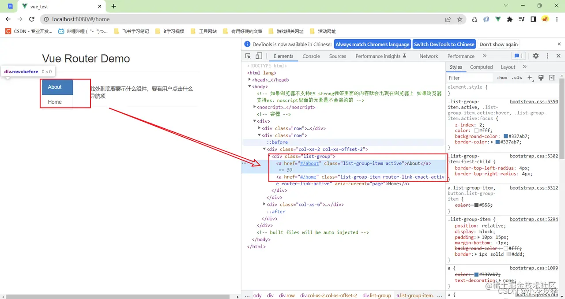Toggle the browser side panel icon

click(x=533, y=19)
